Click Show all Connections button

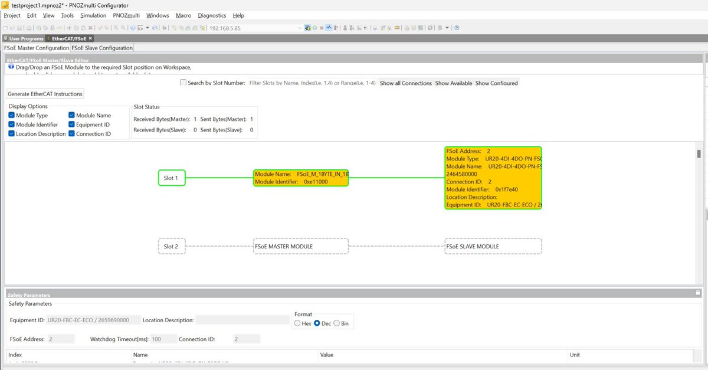[406, 83]
